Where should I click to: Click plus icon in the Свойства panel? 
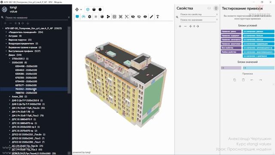pyautogui.click(x=180, y=26)
